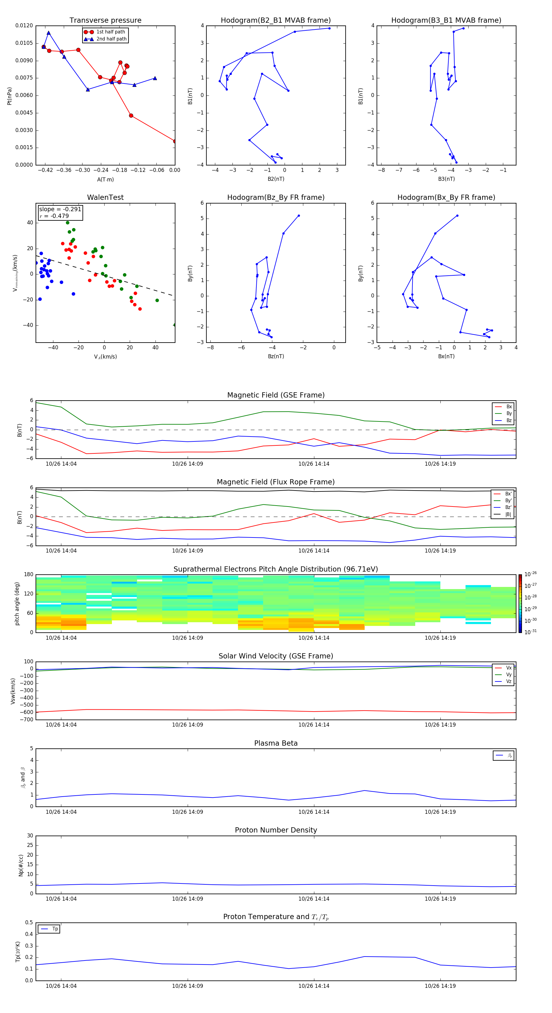This screenshot has width=552, height=1013.
Task: Click '10/26 14:04' tick under GSE field plot
Action: [61, 464]
